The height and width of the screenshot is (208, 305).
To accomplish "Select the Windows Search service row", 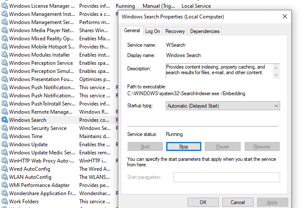I will (59, 120).
